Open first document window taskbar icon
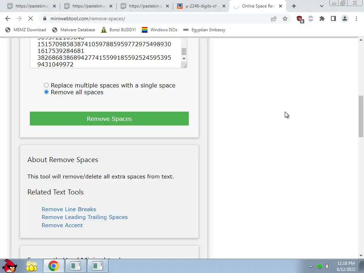The height and width of the screenshot is (273, 364). pyautogui.click(x=75, y=266)
